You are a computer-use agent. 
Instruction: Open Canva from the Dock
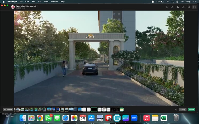pyautogui.click(x=126, y=118)
